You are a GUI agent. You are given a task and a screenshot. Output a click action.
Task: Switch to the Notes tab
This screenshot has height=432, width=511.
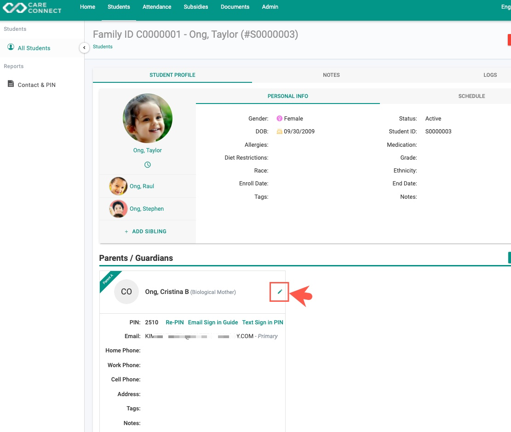tap(331, 75)
